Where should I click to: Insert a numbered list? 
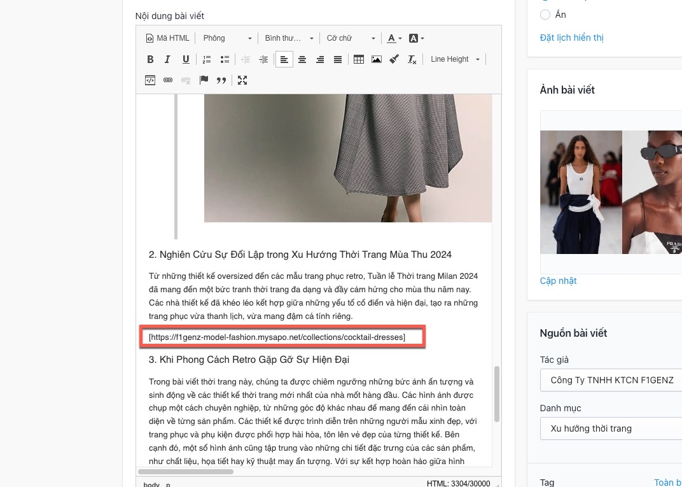tap(207, 59)
